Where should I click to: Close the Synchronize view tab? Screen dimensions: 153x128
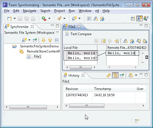(32, 26)
